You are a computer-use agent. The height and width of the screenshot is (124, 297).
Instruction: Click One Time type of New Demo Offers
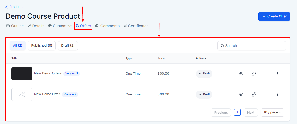133,74
